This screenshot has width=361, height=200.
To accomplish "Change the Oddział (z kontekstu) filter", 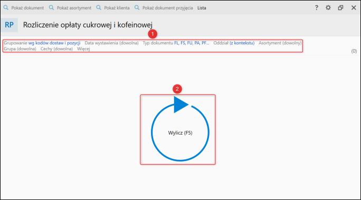I will tap(234, 43).
